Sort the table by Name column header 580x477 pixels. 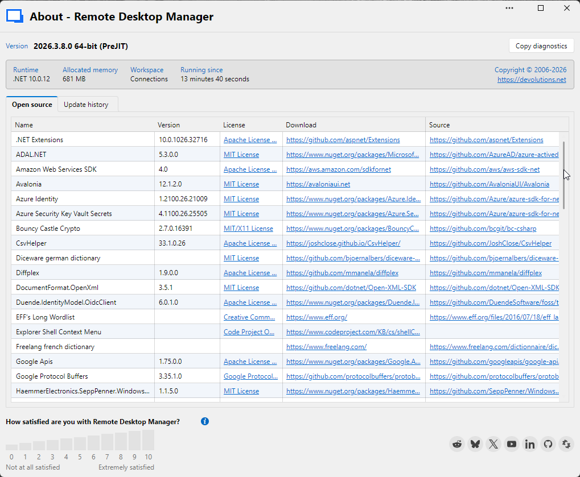(x=83, y=125)
